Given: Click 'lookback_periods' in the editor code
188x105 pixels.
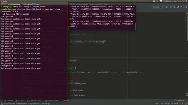Looking at the screenshot, I should [95, 41].
